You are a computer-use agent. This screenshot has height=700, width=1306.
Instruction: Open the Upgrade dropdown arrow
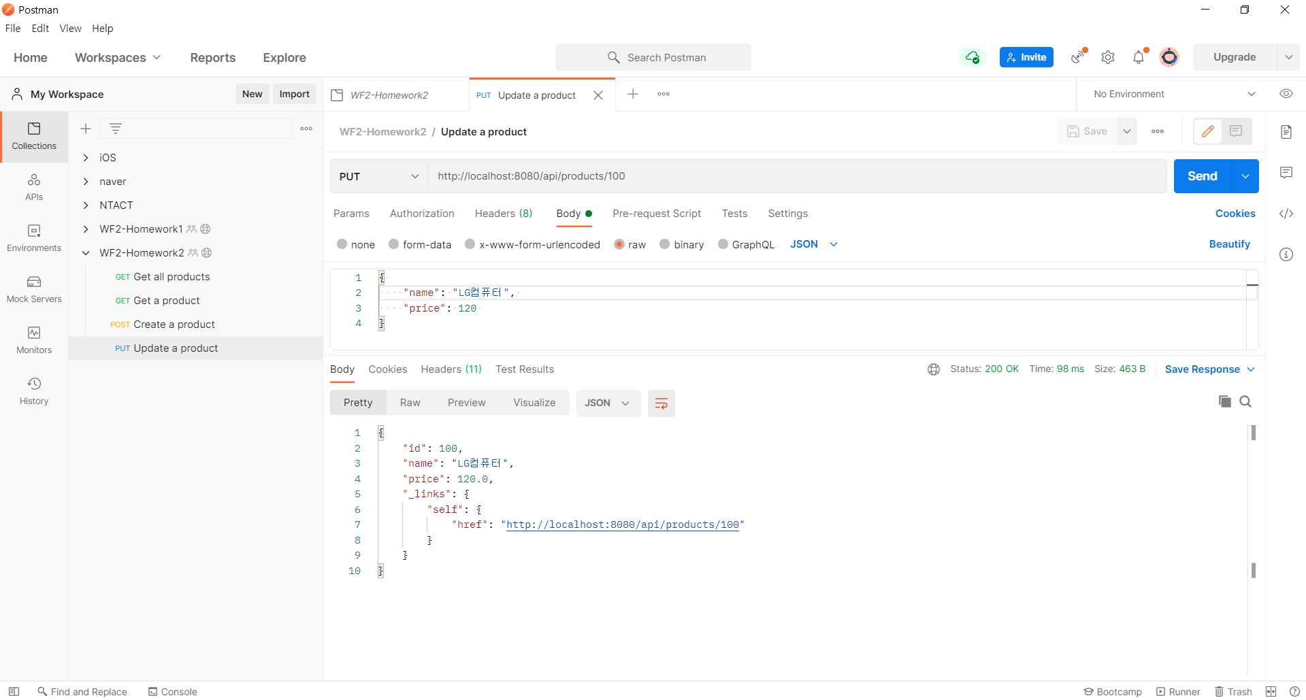(x=1288, y=57)
